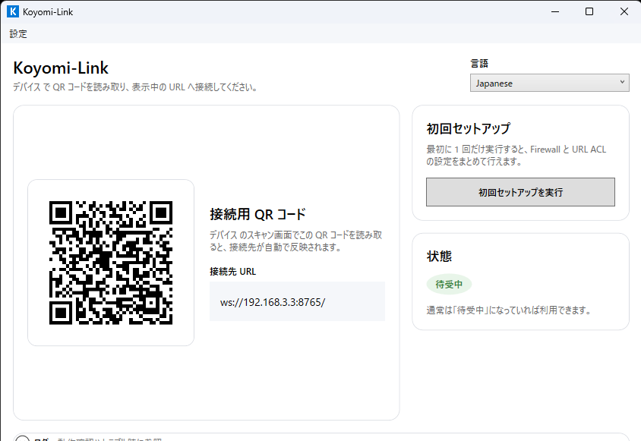The width and height of the screenshot is (641, 441).
Task: Open the 設定 menu
Action: point(18,34)
